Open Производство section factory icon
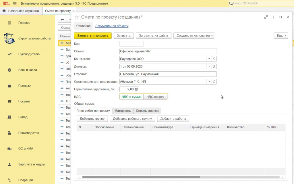294x184 pixels. (x=9, y=133)
